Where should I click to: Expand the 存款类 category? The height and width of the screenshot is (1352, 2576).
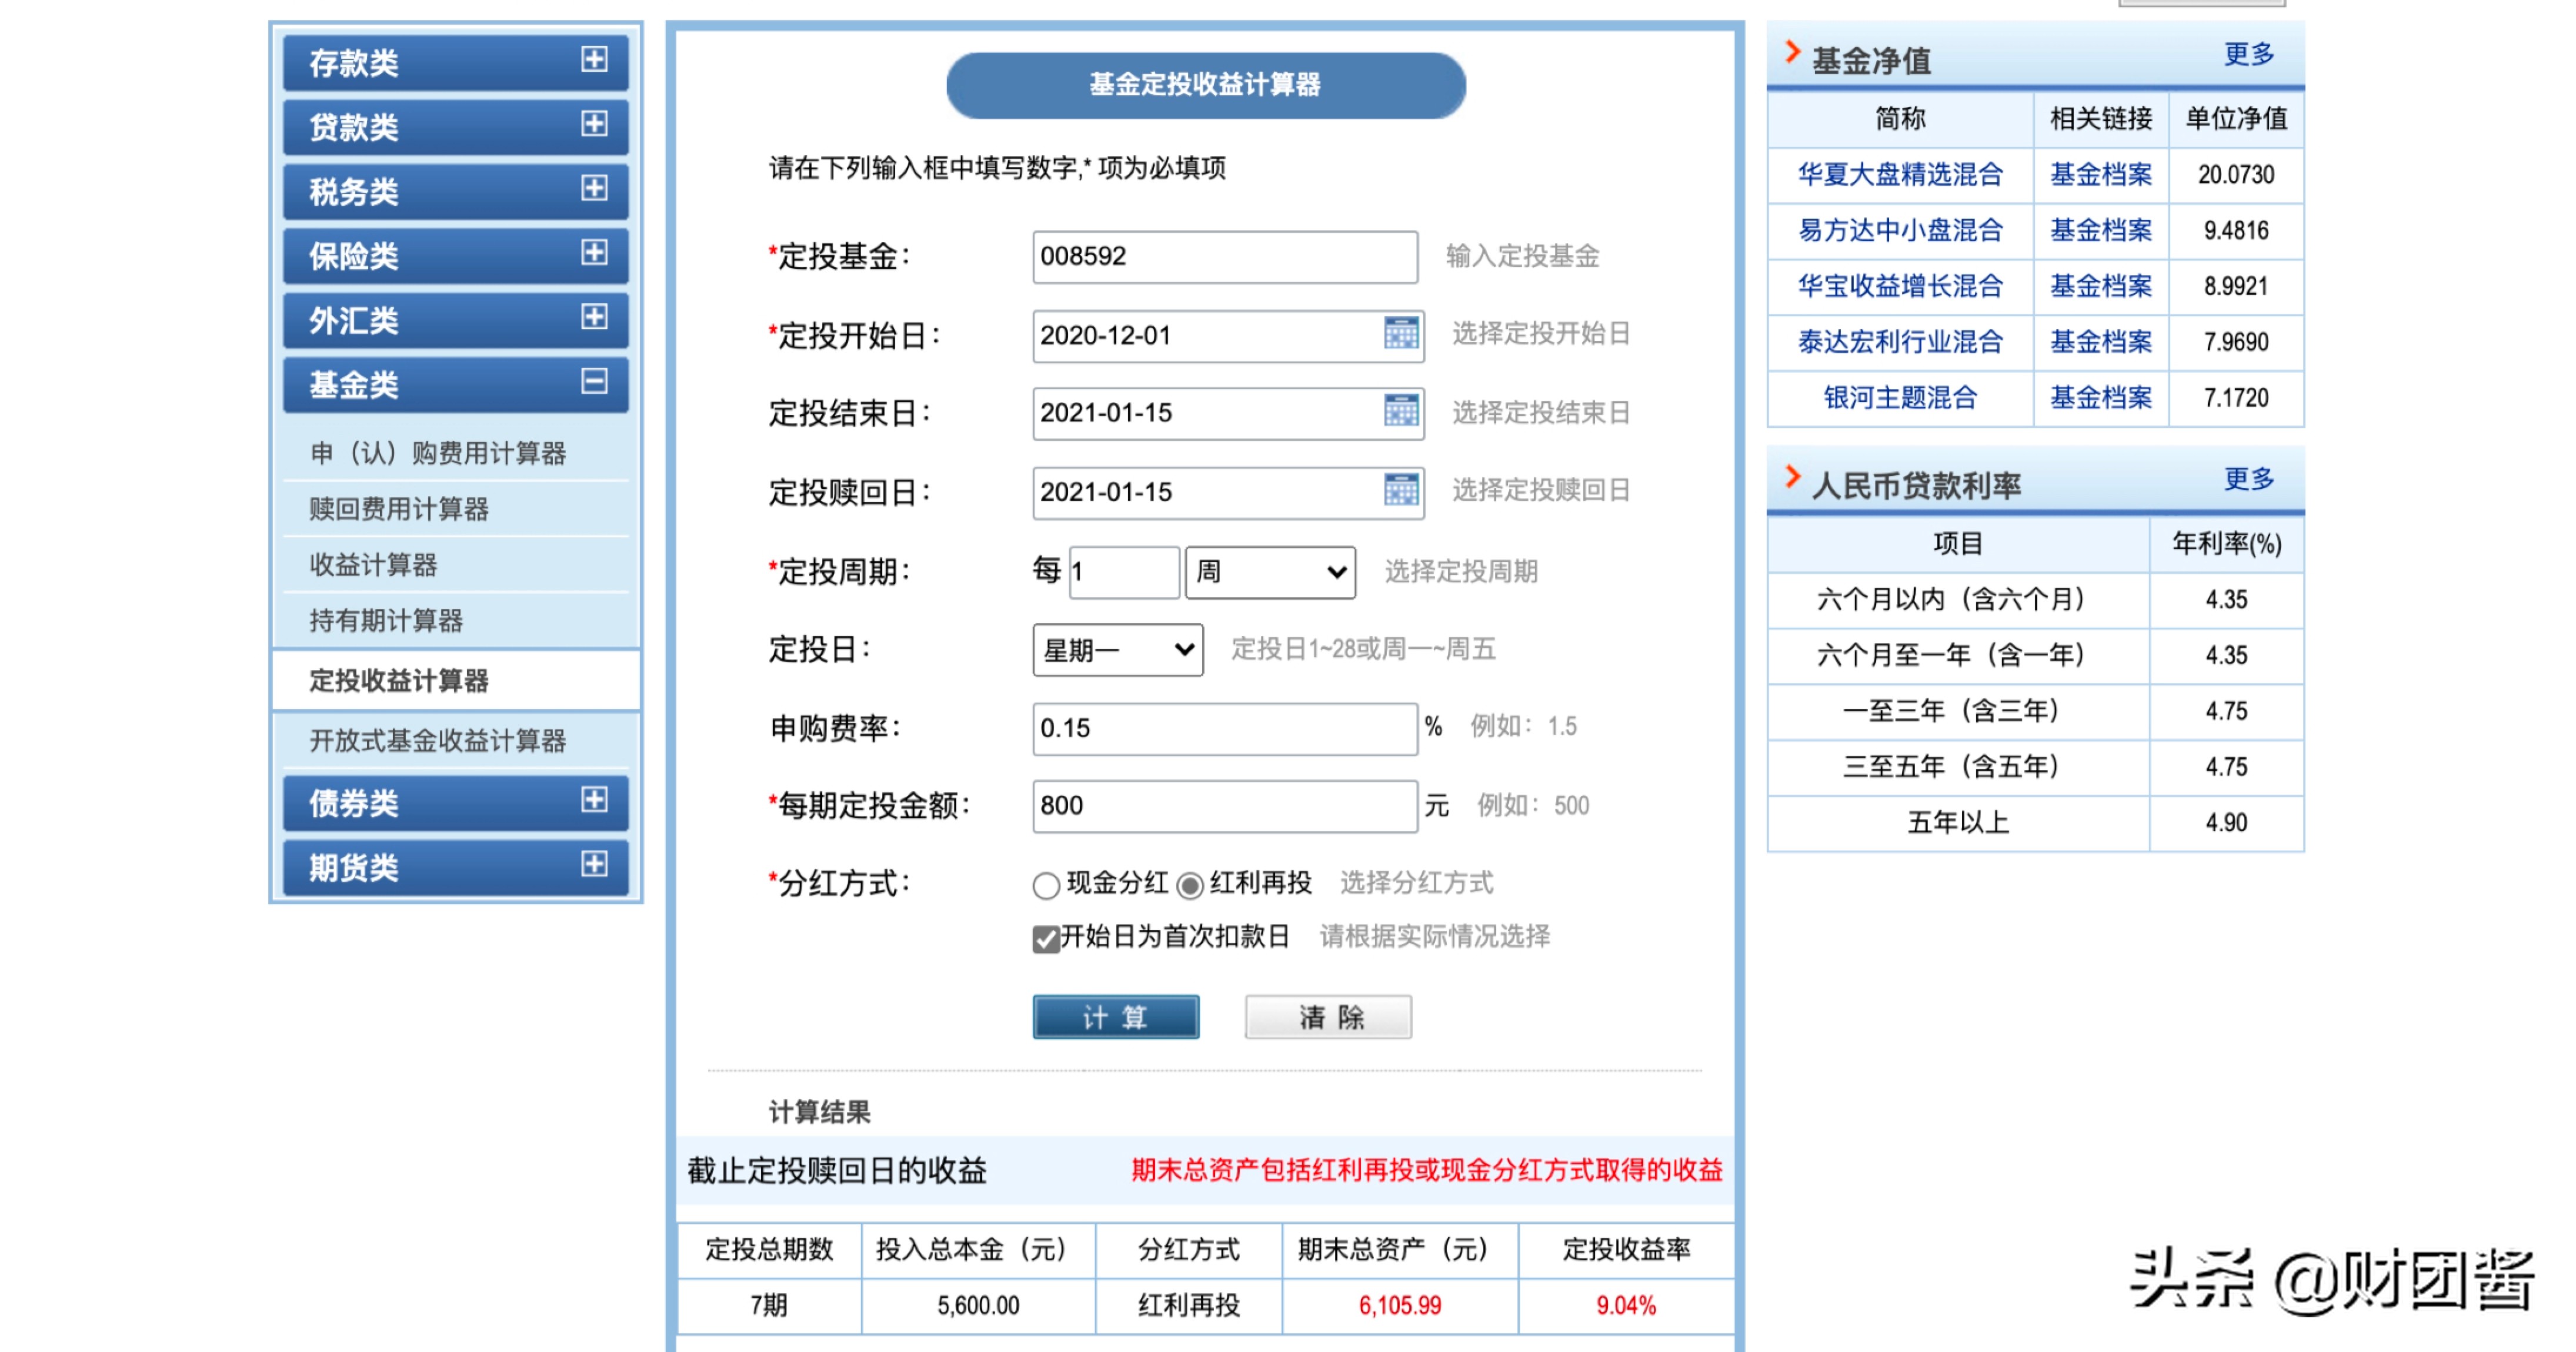pos(594,62)
